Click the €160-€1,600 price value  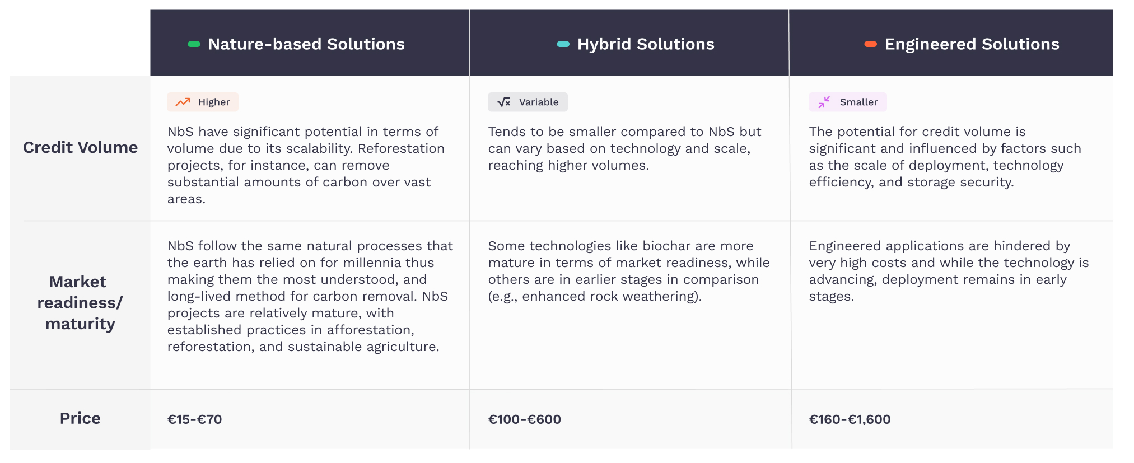850,419
